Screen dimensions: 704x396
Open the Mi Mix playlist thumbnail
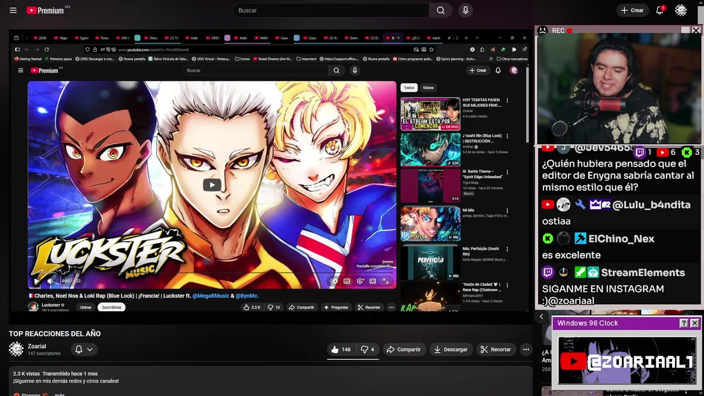[x=430, y=224]
